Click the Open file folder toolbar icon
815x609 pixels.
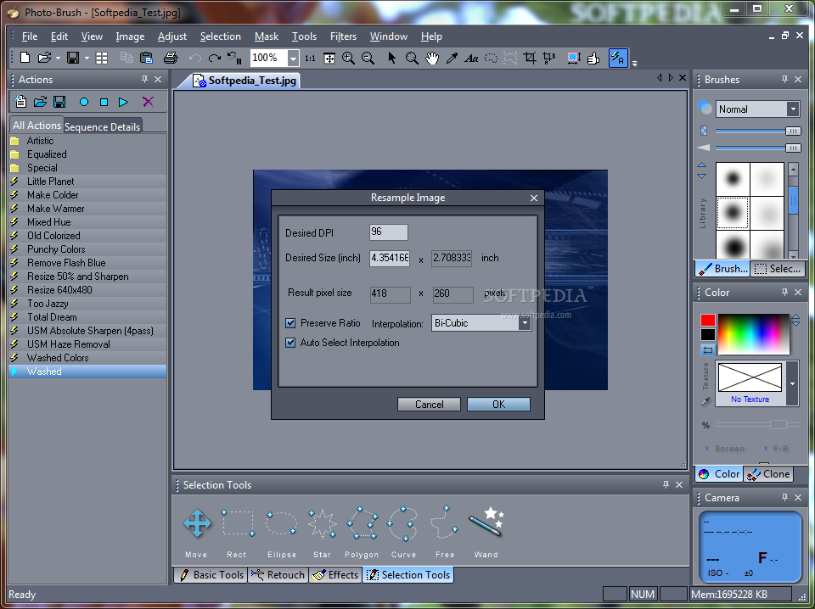coord(44,58)
